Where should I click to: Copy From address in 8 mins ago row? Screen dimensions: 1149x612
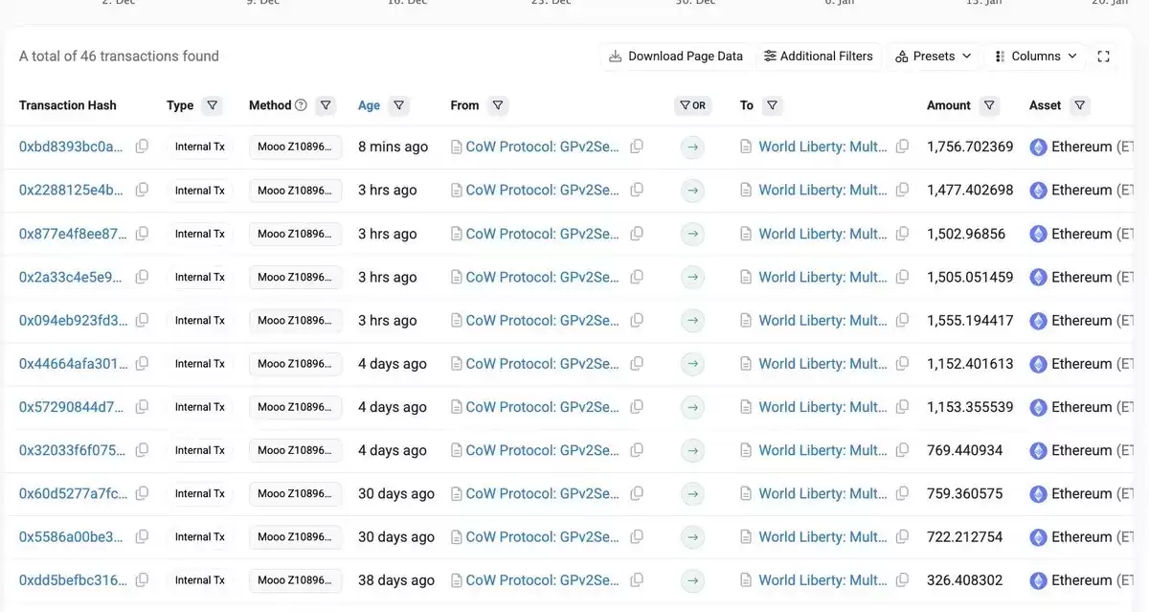(x=637, y=147)
